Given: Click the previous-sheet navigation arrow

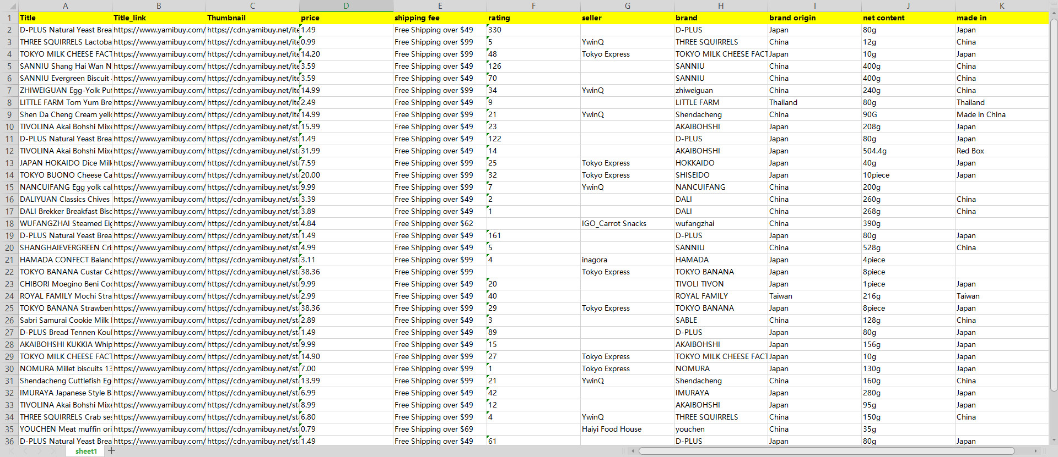Looking at the screenshot, I should 25,451.
